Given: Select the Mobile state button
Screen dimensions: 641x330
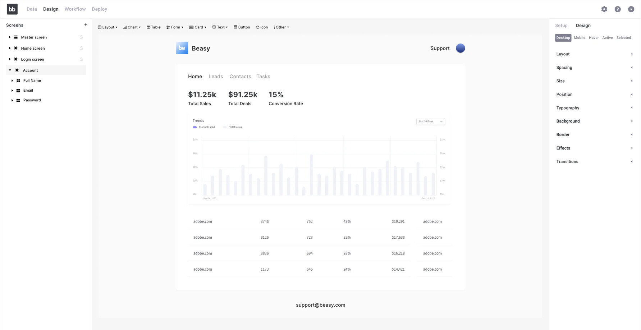Looking at the screenshot, I should coord(579,38).
